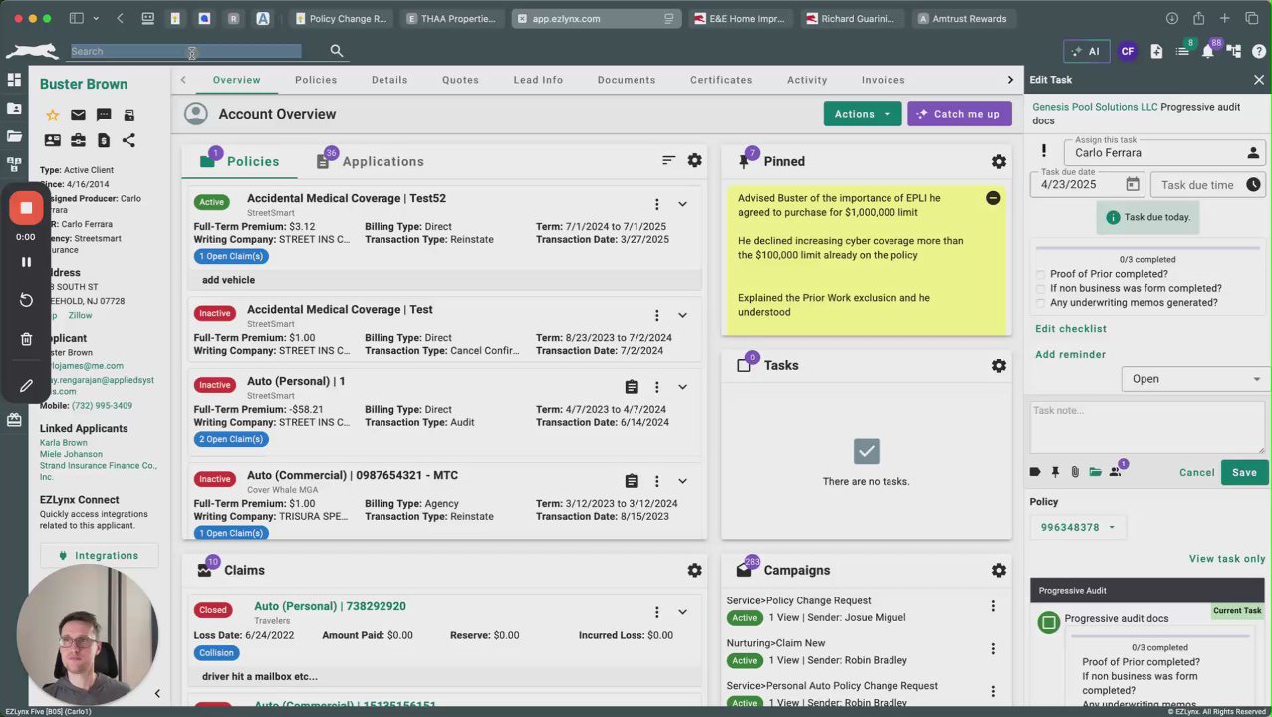Screen dimensions: 1272x717
Task: Open the notifications bell icon
Action: 1208,52
